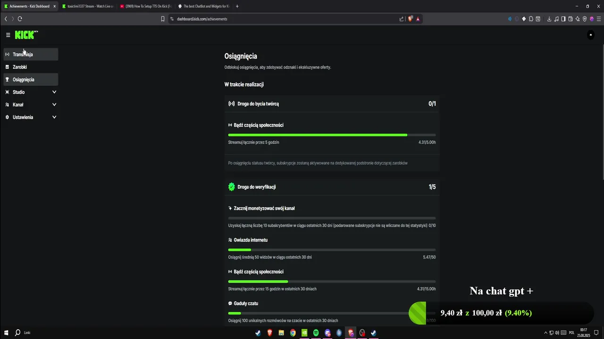Click the Gwiazda internetu progress bar
This screenshot has width=604, height=339.
click(x=332, y=250)
